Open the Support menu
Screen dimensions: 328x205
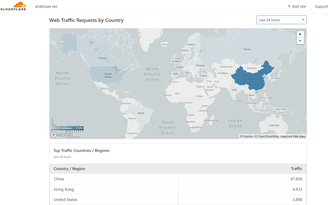(x=321, y=7)
